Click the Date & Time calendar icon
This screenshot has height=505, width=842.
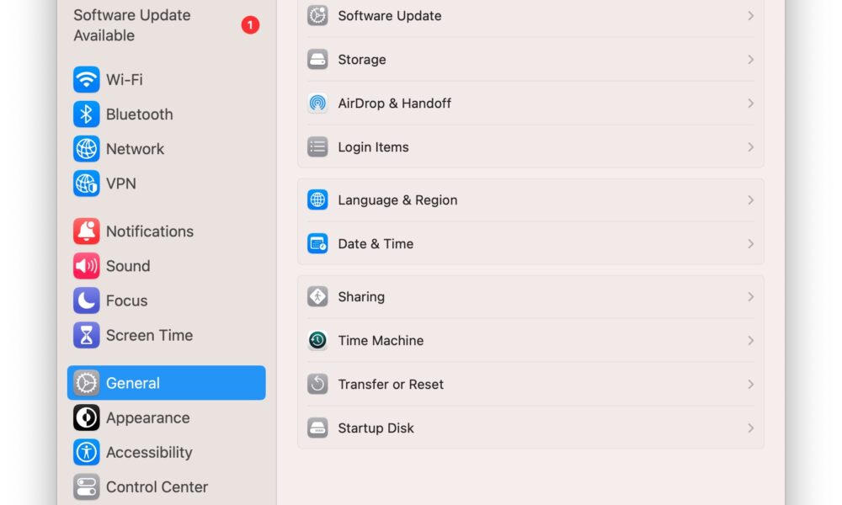[x=317, y=243]
